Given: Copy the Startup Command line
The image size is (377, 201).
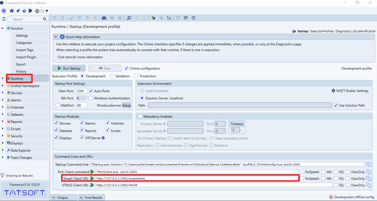Looking at the screenshot, I should point(369,164).
